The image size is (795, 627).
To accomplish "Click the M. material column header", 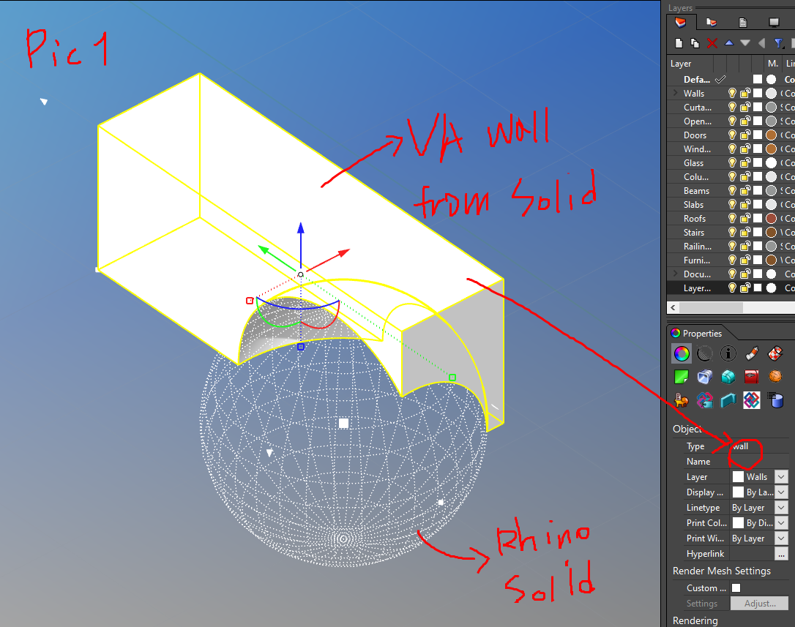I will 773,64.
